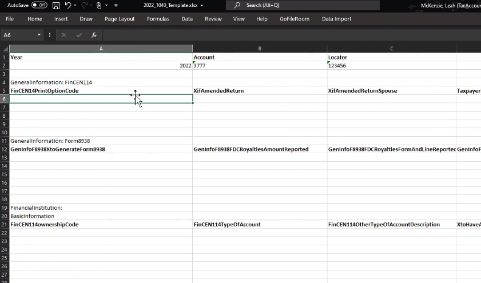Click the cell containing 'Year'
Viewport: 481px width, 283px height.
101,57
